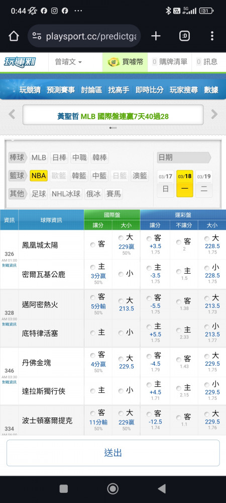Image resolution: width=226 pixels, height=503 pixels.
Task: Select the 日棒 league filter
Action: [59, 157]
